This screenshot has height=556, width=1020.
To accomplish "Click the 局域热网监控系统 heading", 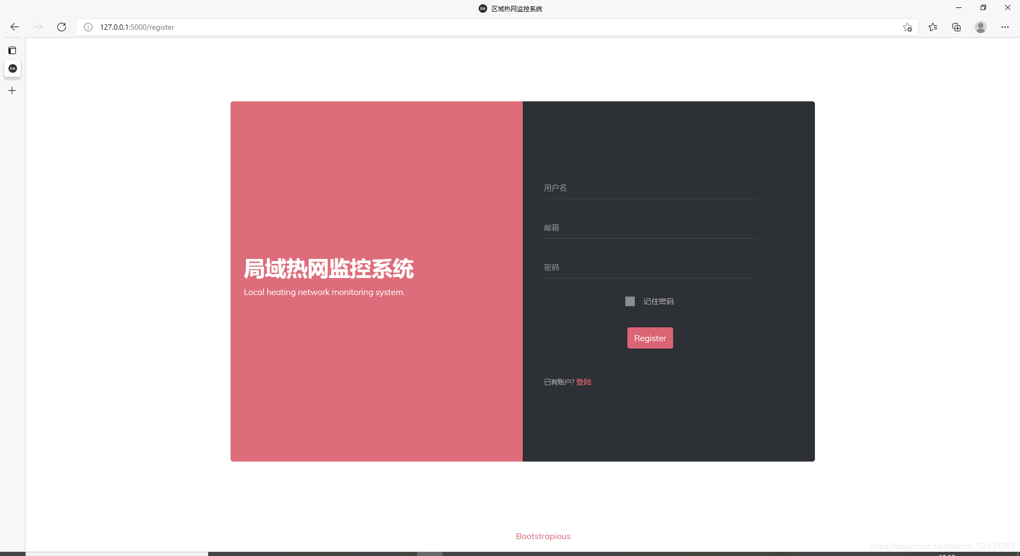I will 329,269.
